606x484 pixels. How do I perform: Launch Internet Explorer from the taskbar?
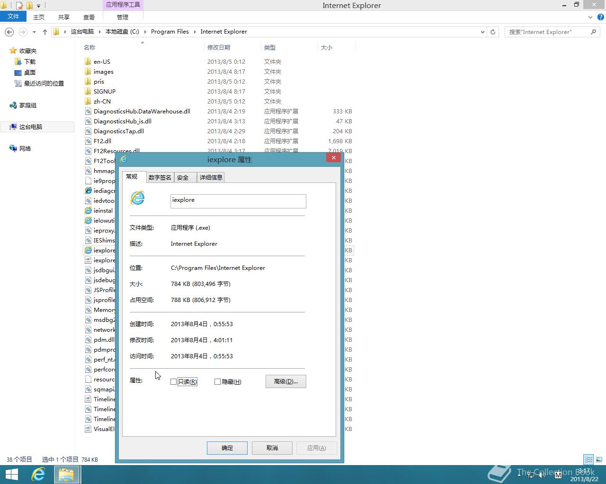pyautogui.click(x=38, y=475)
